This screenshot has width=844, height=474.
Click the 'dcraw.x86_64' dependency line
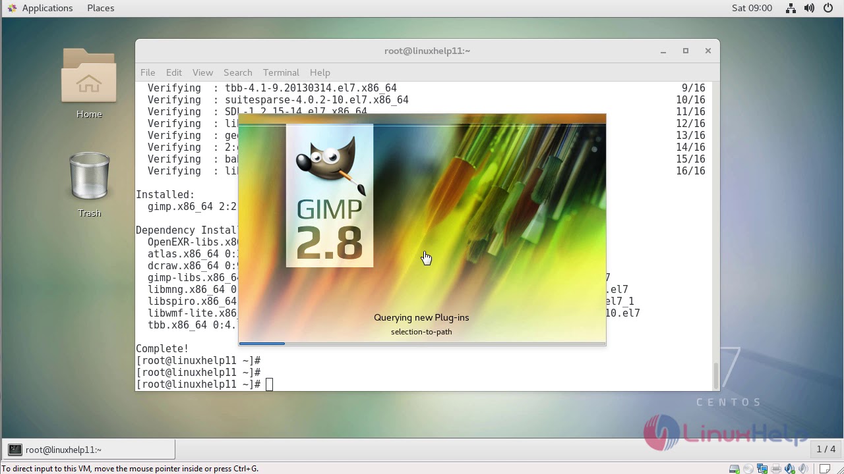193,266
